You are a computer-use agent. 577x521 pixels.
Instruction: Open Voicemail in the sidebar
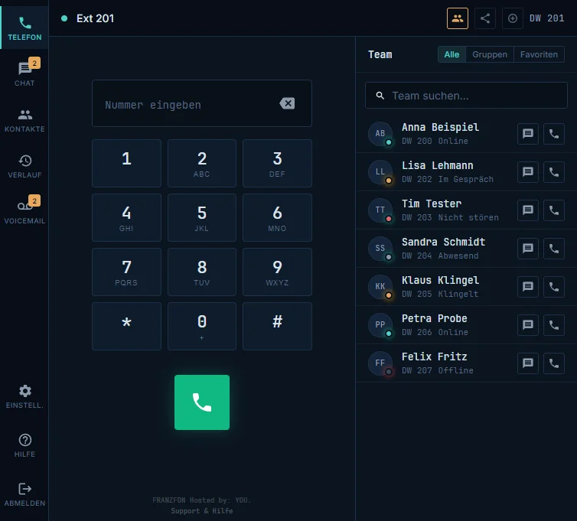pos(24,211)
